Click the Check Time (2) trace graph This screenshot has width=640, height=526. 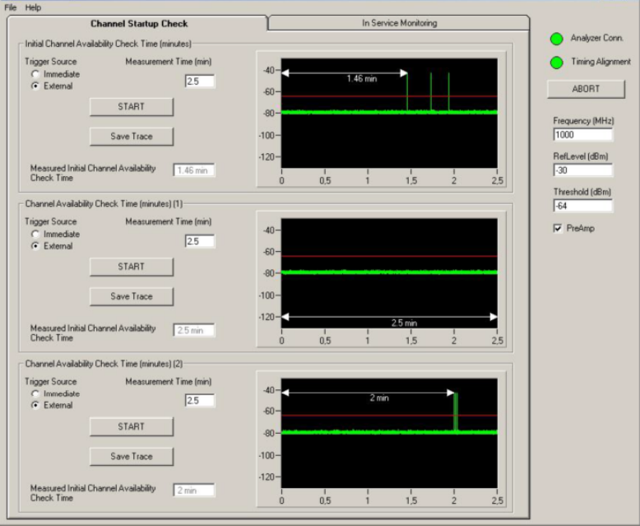pos(389,433)
